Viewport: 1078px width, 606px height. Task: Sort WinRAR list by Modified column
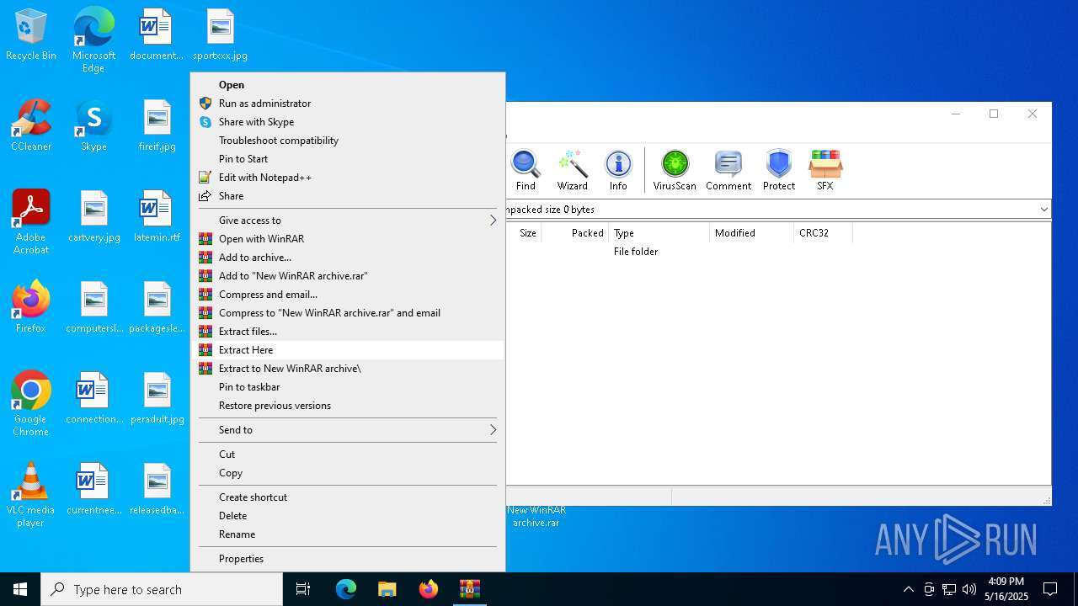(x=751, y=233)
